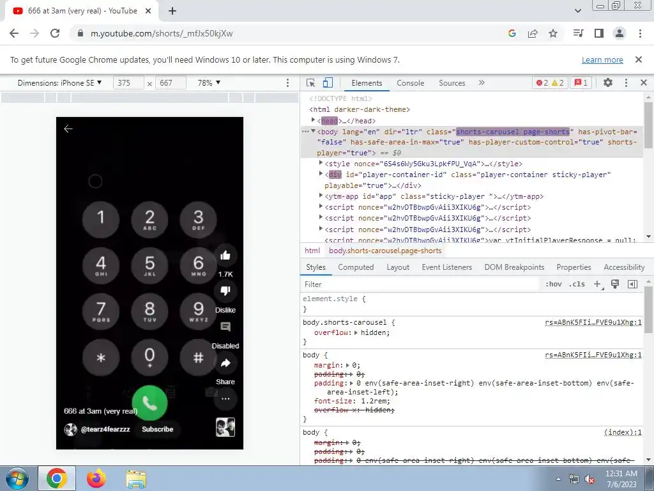Dislike the short with thumbs down
Image resolution: width=654 pixels, height=491 pixels.
(225, 291)
